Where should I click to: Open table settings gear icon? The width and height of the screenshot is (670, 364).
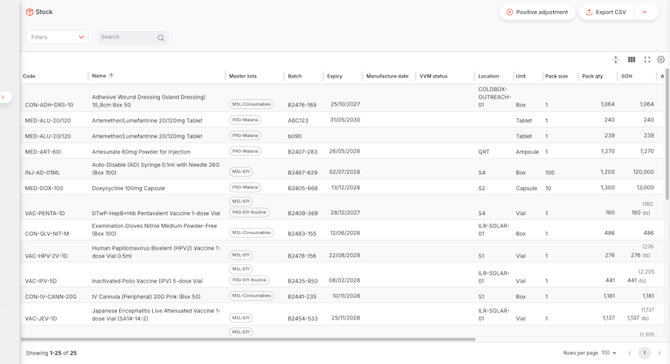661,59
